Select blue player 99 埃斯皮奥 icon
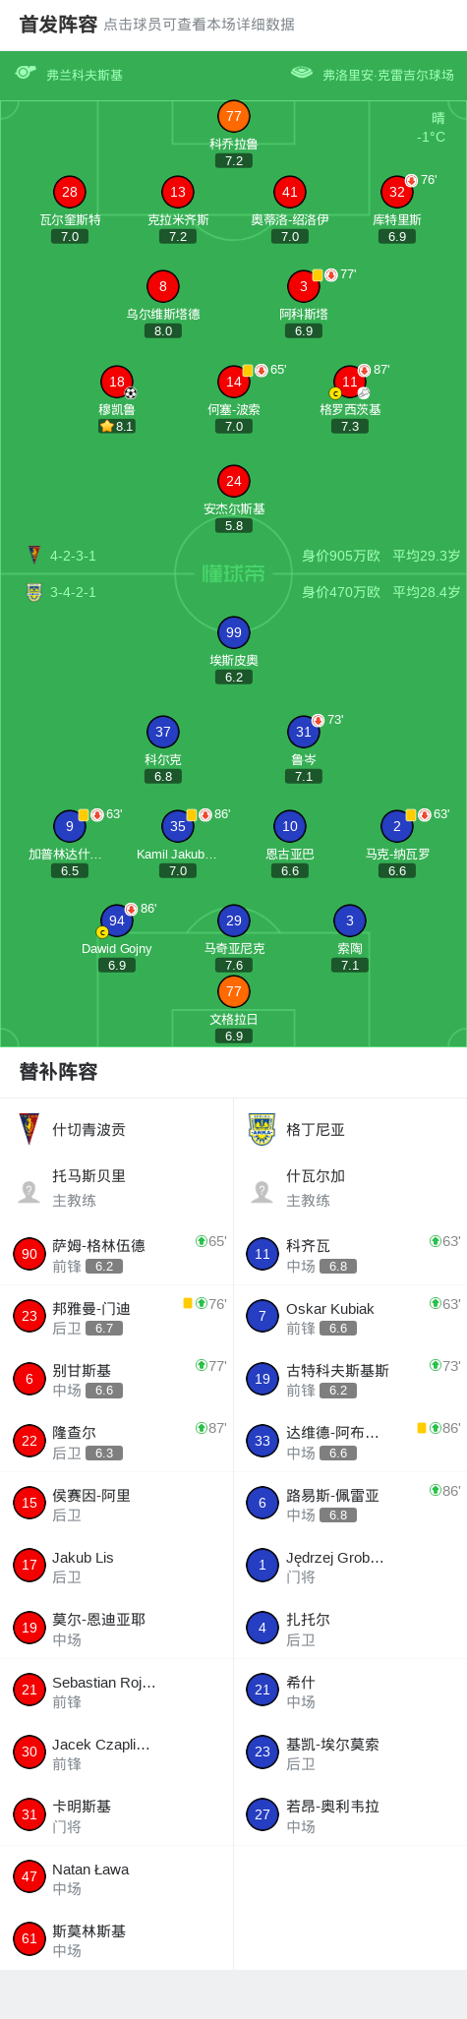Image resolution: width=467 pixels, height=2019 pixels. pyautogui.click(x=233, y=632)
